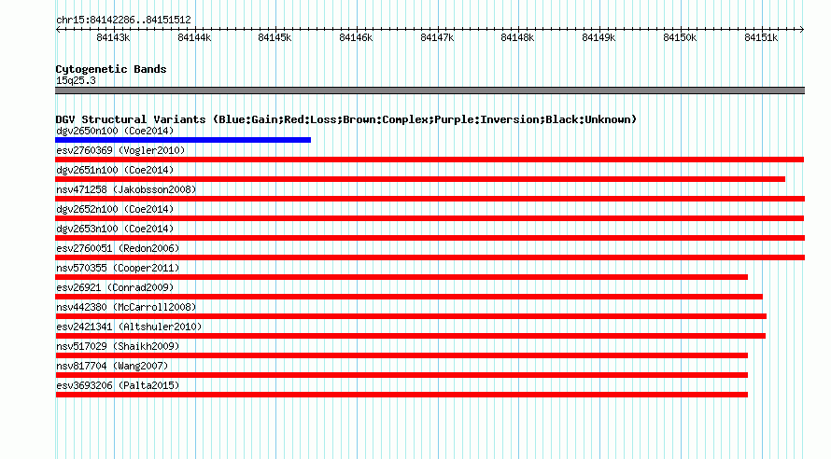The height and width of the screenshot is (459, 831).
Task: Open nsv442380 (McCarroll2008) label
Action: coord(126,307)
